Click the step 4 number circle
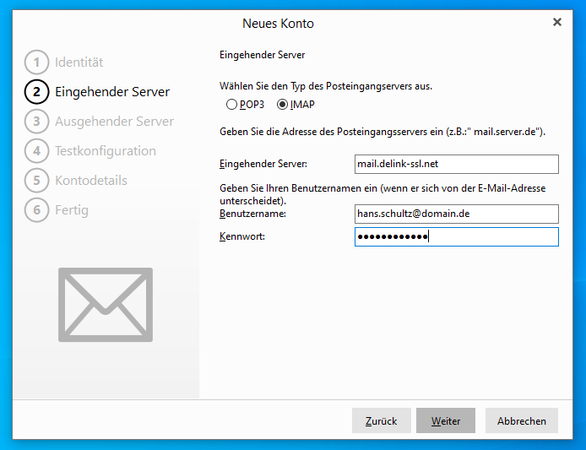This screenshot has height=450, width=586. click(x=36, y=151)
